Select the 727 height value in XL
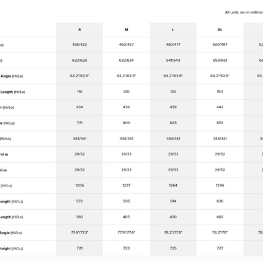The height and width of the screenshot is (263, 263). pos(220,248)
